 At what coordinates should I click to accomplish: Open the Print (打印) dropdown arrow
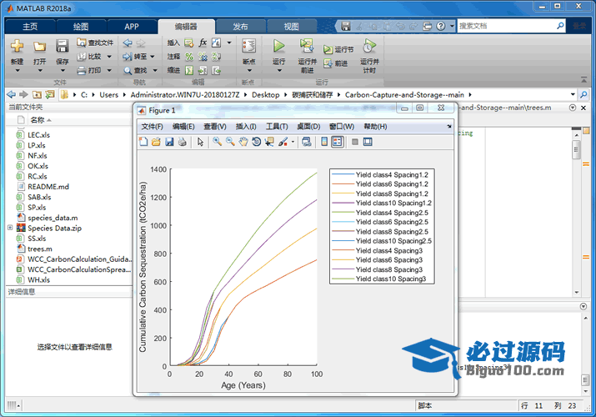(x=109, y=70)
